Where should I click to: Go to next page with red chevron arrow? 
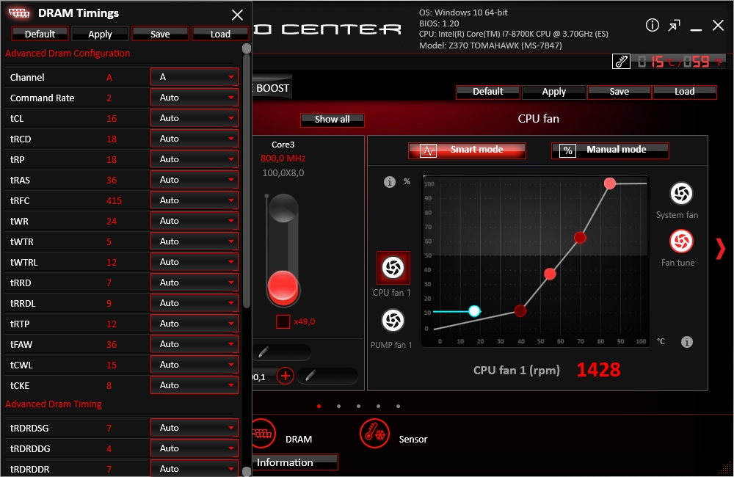click(x=721, y=249)
